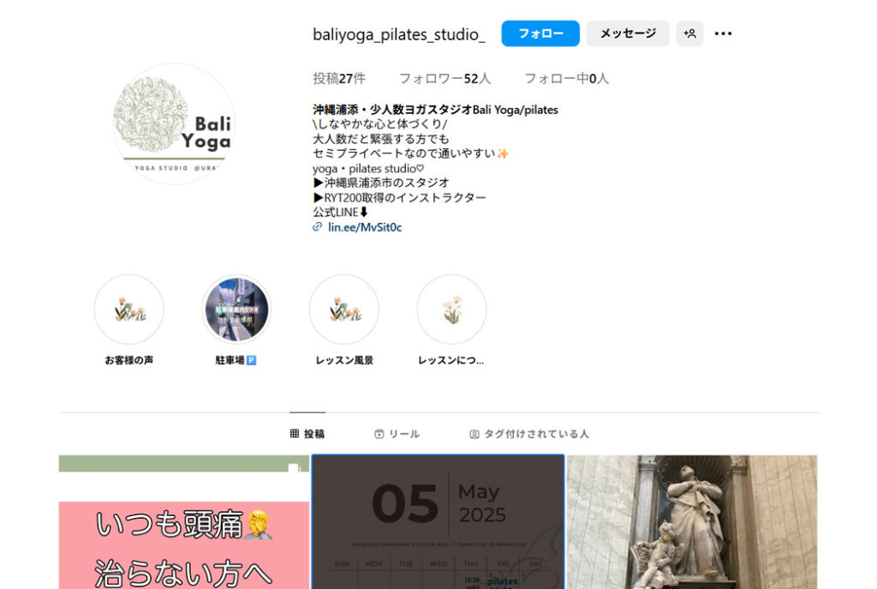Click the bio line しなやかな心と体づくり
The width and height of the screenshot is (877, 589).
point(379,123)
